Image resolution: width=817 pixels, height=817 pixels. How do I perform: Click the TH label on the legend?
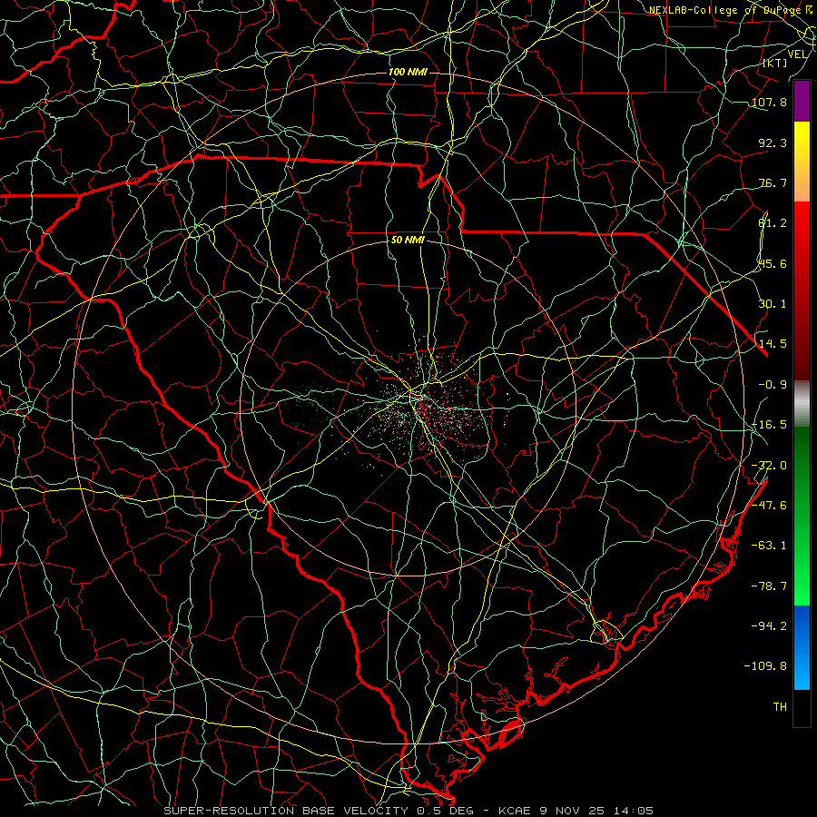click(x=780, y=707)
